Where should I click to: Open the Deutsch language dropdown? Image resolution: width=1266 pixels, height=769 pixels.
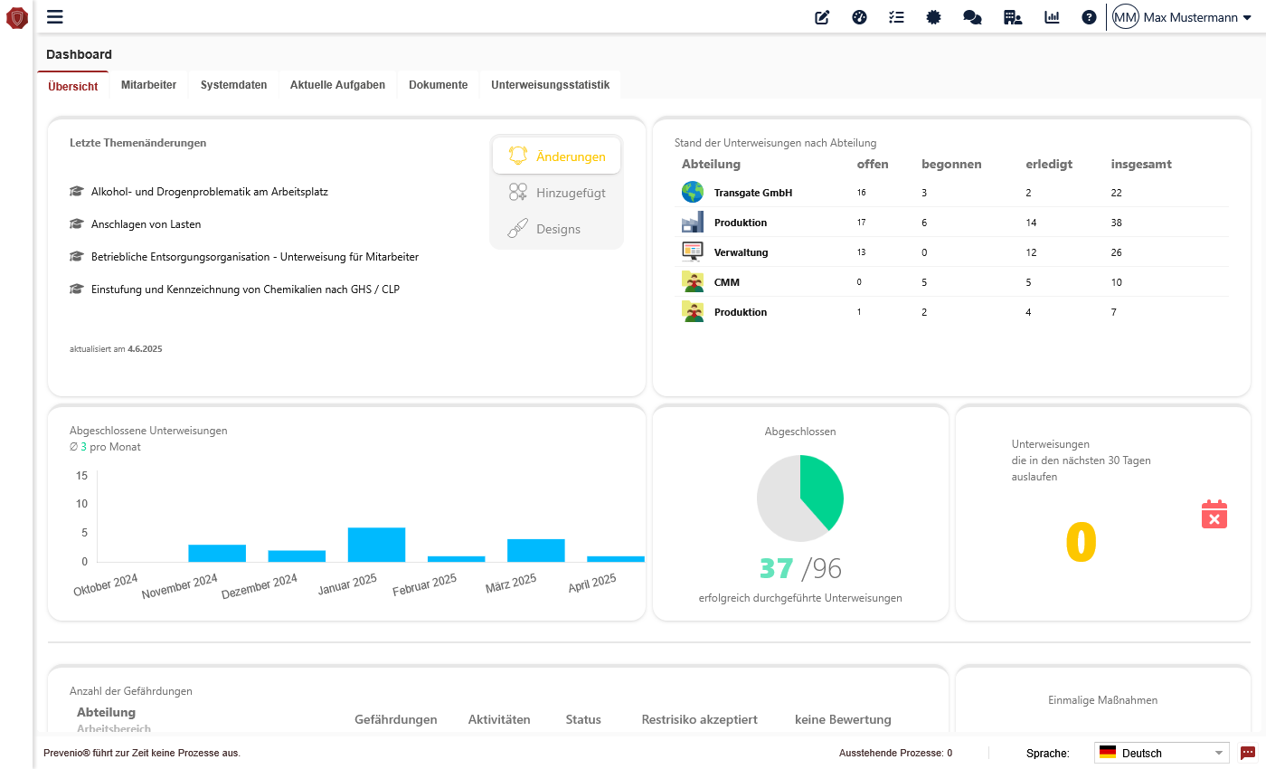tap(1161, 753)
